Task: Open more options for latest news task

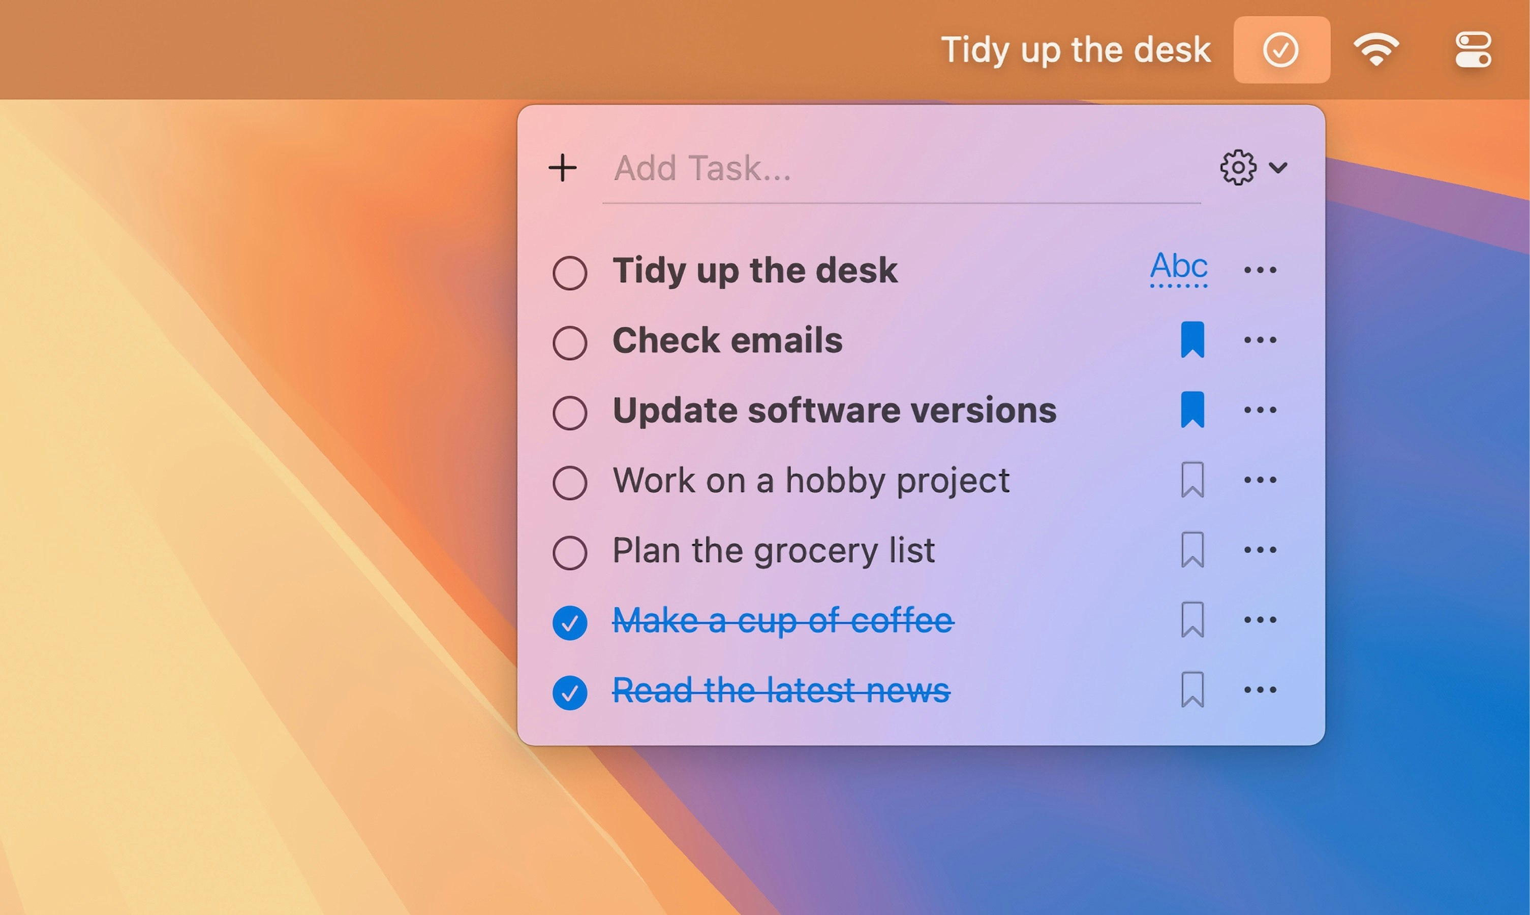Action: pyautogui.click(x=1261, y=689)
